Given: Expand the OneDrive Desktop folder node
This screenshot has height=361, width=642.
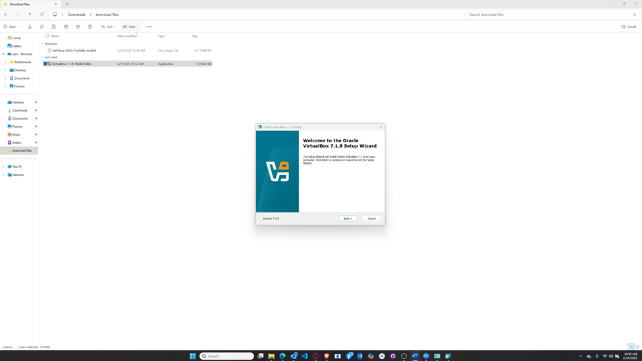Looking at the screenshot, I should pos(5,70).
